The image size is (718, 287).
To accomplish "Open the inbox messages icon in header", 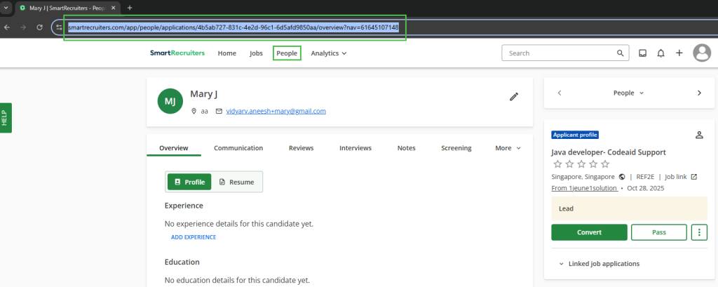I will [642, 53].
